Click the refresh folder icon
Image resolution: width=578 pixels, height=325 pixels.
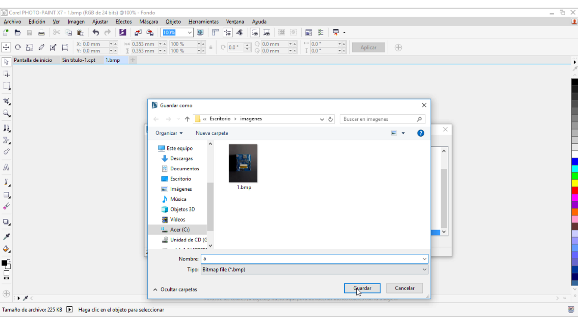(330, 119)
